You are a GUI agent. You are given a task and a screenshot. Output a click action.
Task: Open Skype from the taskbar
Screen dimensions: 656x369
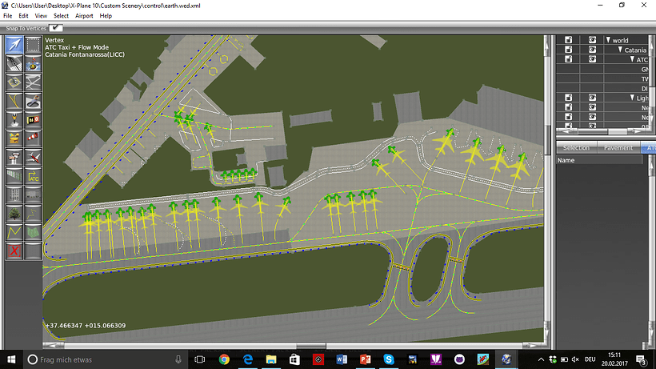click(389, 359)
